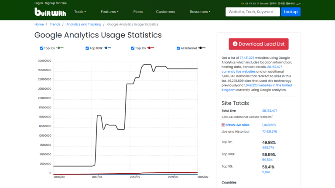Click the 2013/09 x-axis label
This screenshot has height=188, width=335.
click(135, 177)
